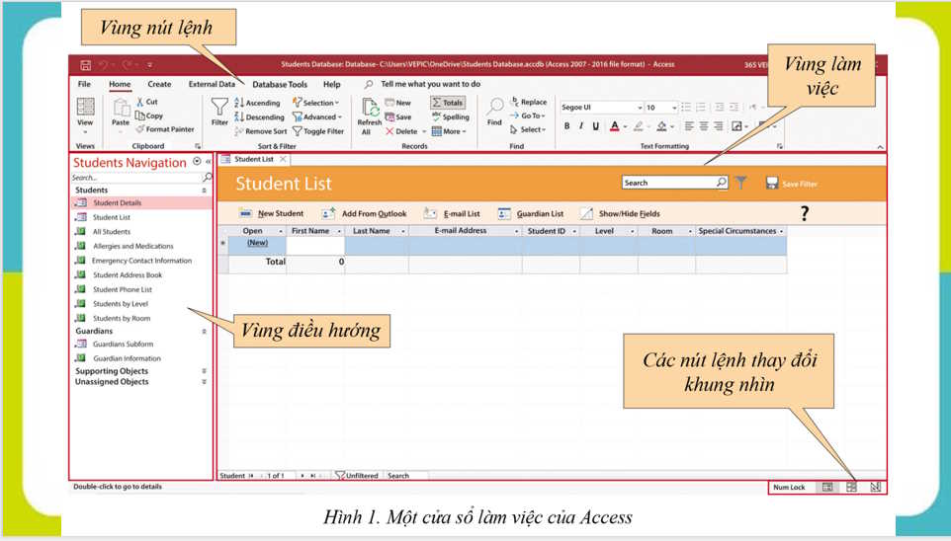Apply Italic text formatting
Image resolution: width=951 pixels, height=541 pixels.
tap(581, 126)
